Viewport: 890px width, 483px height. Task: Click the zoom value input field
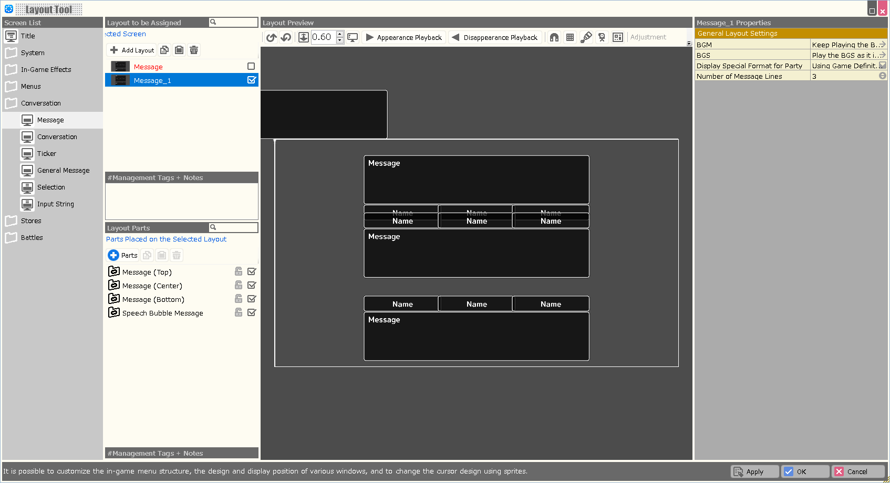[x=324, y=37]
